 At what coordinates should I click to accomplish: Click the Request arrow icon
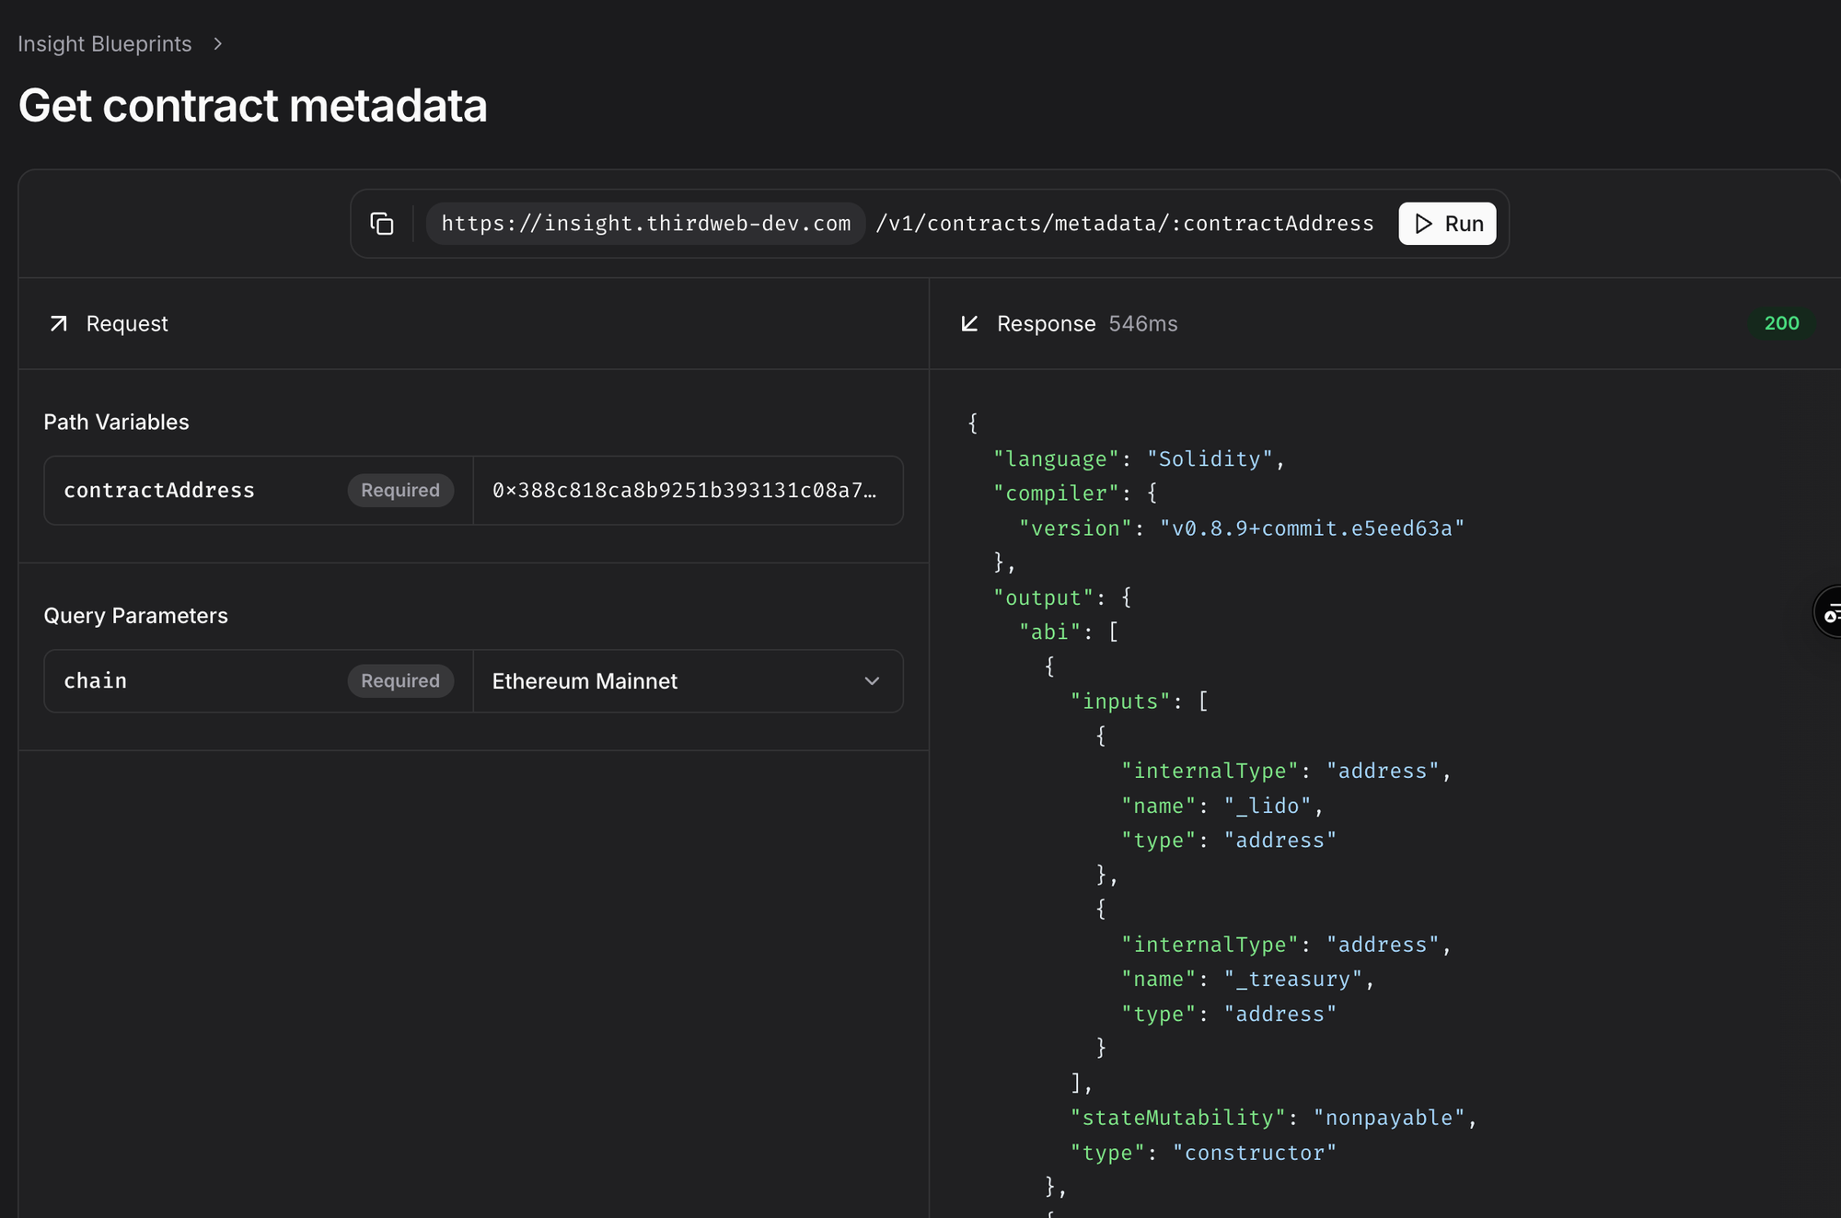[59, 323]
